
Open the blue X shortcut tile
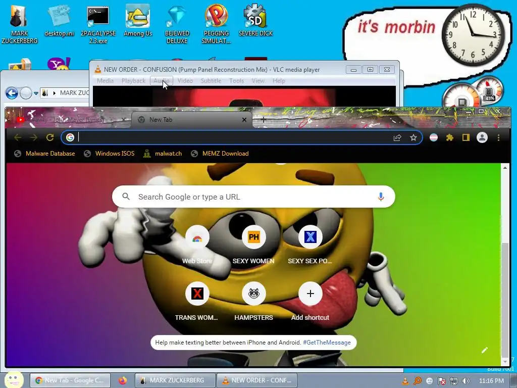tap(310, 245)
